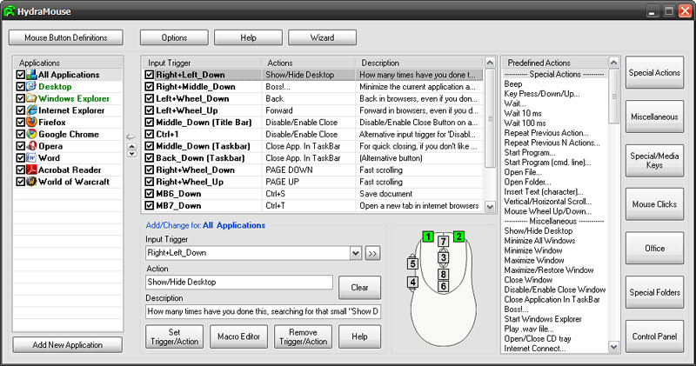Click Remove Trigger/Action button
Viewport: 696px width, 366px height.
303,336
